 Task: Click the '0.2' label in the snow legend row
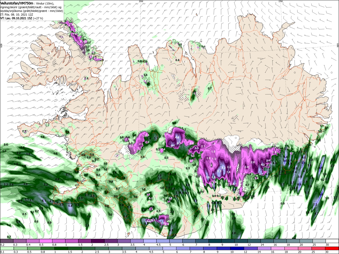2,245
